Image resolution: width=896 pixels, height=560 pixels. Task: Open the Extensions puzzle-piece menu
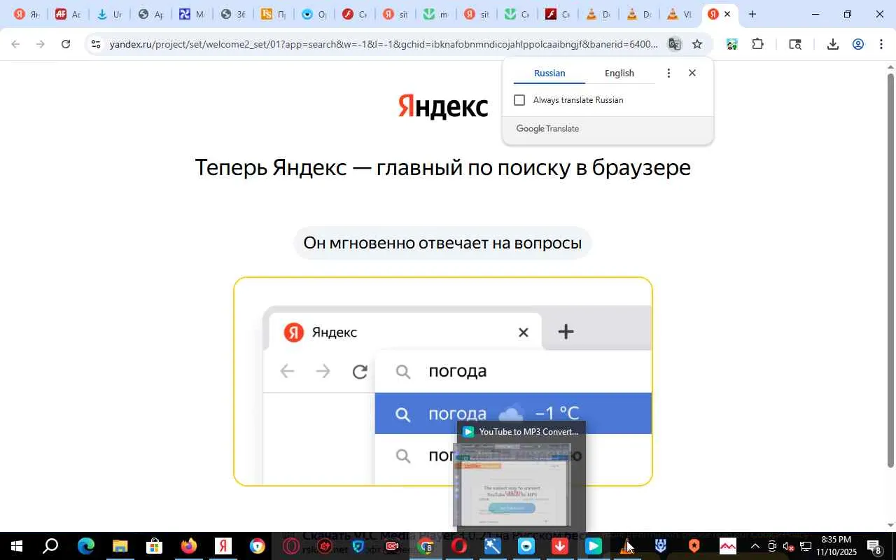757,44
